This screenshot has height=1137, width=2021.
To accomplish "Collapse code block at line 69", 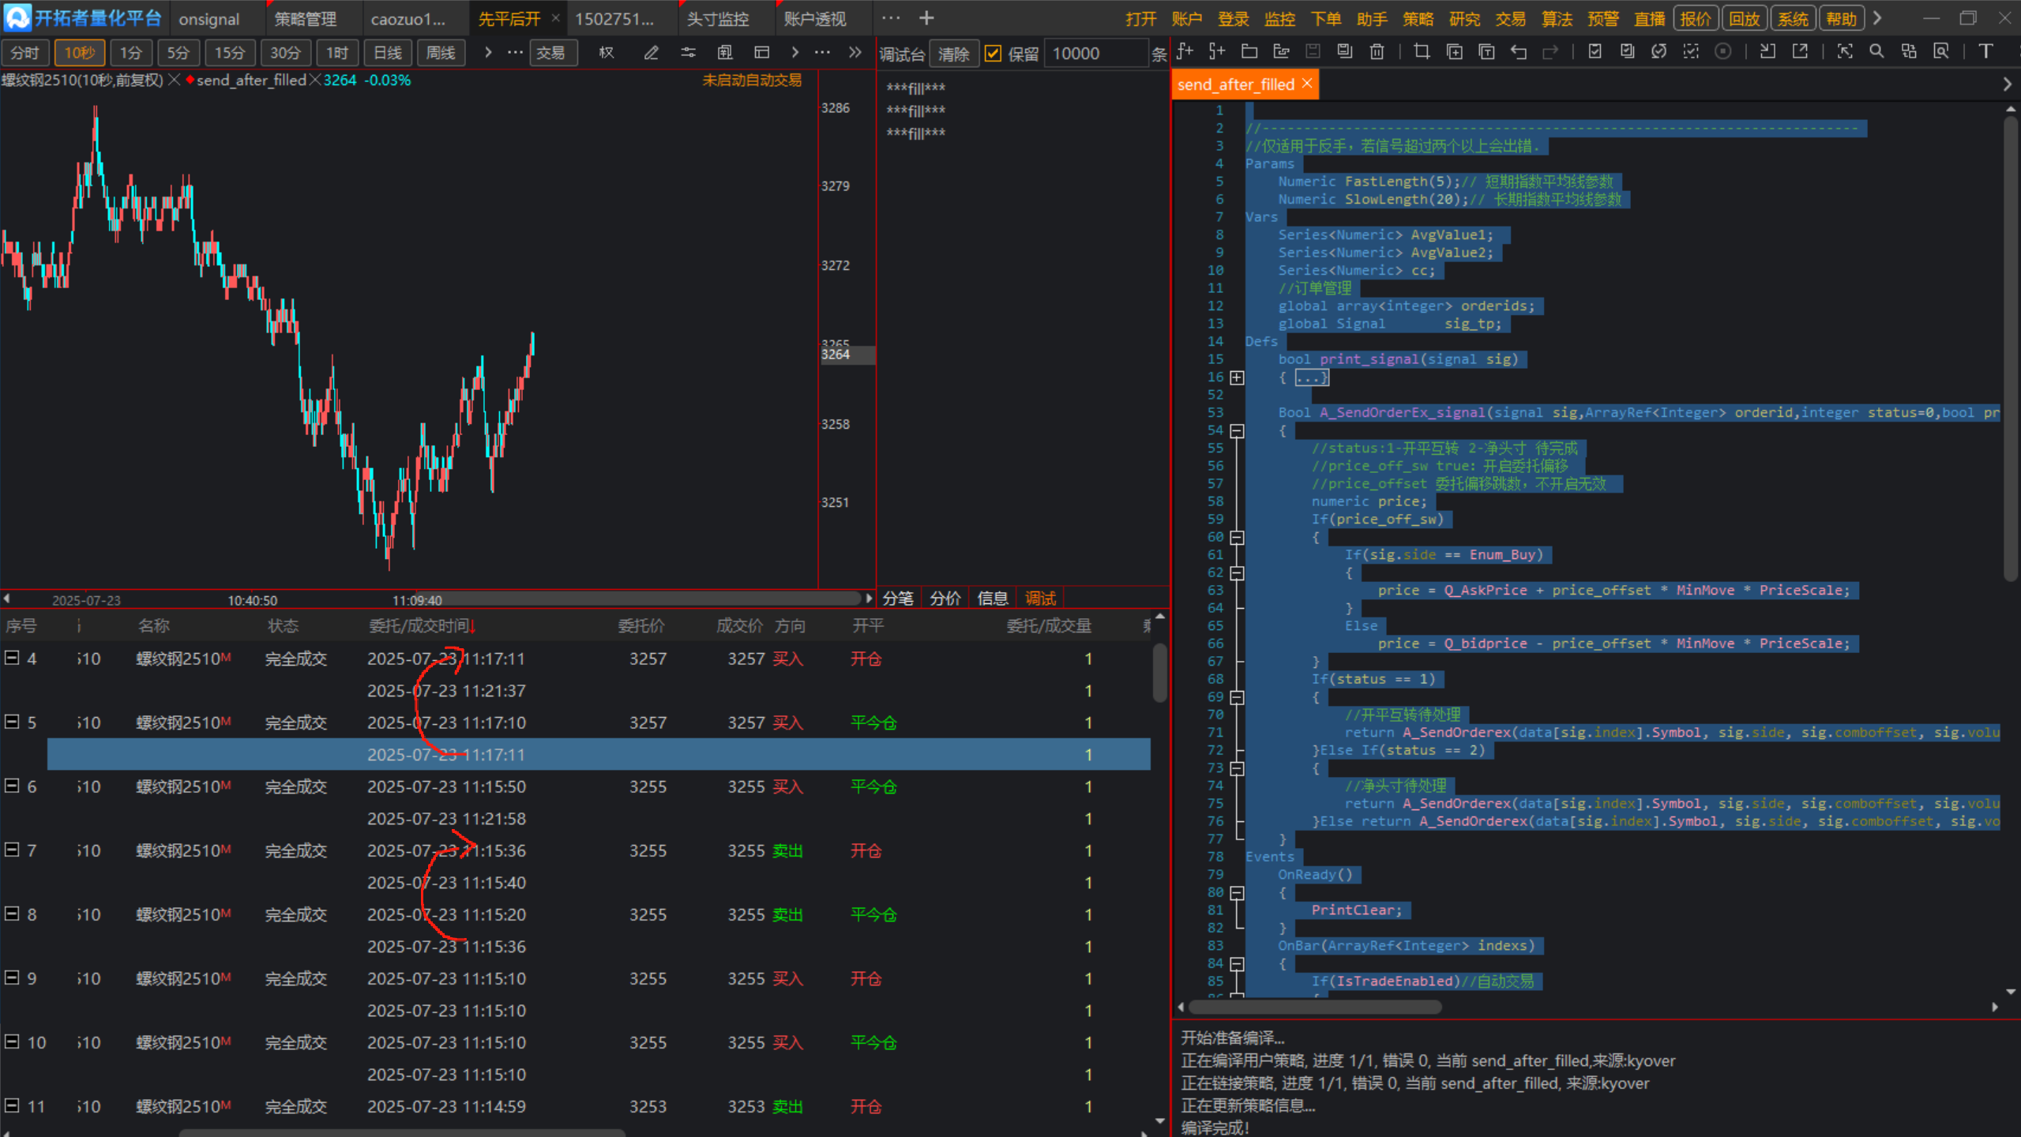I will 1237,697.
